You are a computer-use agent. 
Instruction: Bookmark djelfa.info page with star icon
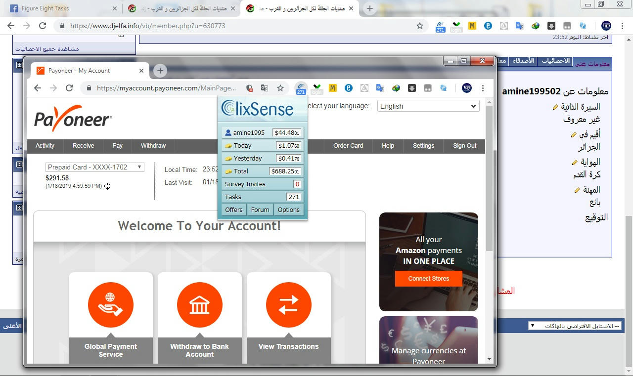420,26
